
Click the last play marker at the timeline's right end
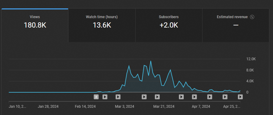coord(240,97)
